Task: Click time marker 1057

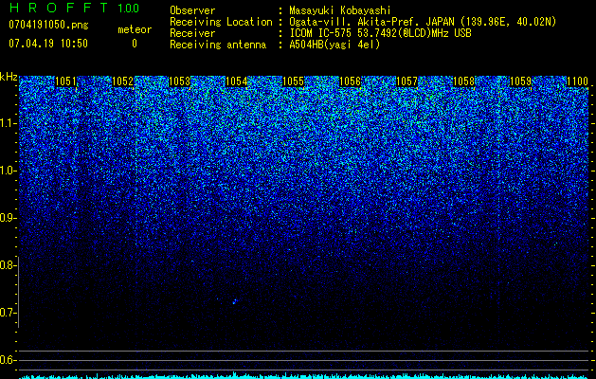Action: [x=407, y=81]
